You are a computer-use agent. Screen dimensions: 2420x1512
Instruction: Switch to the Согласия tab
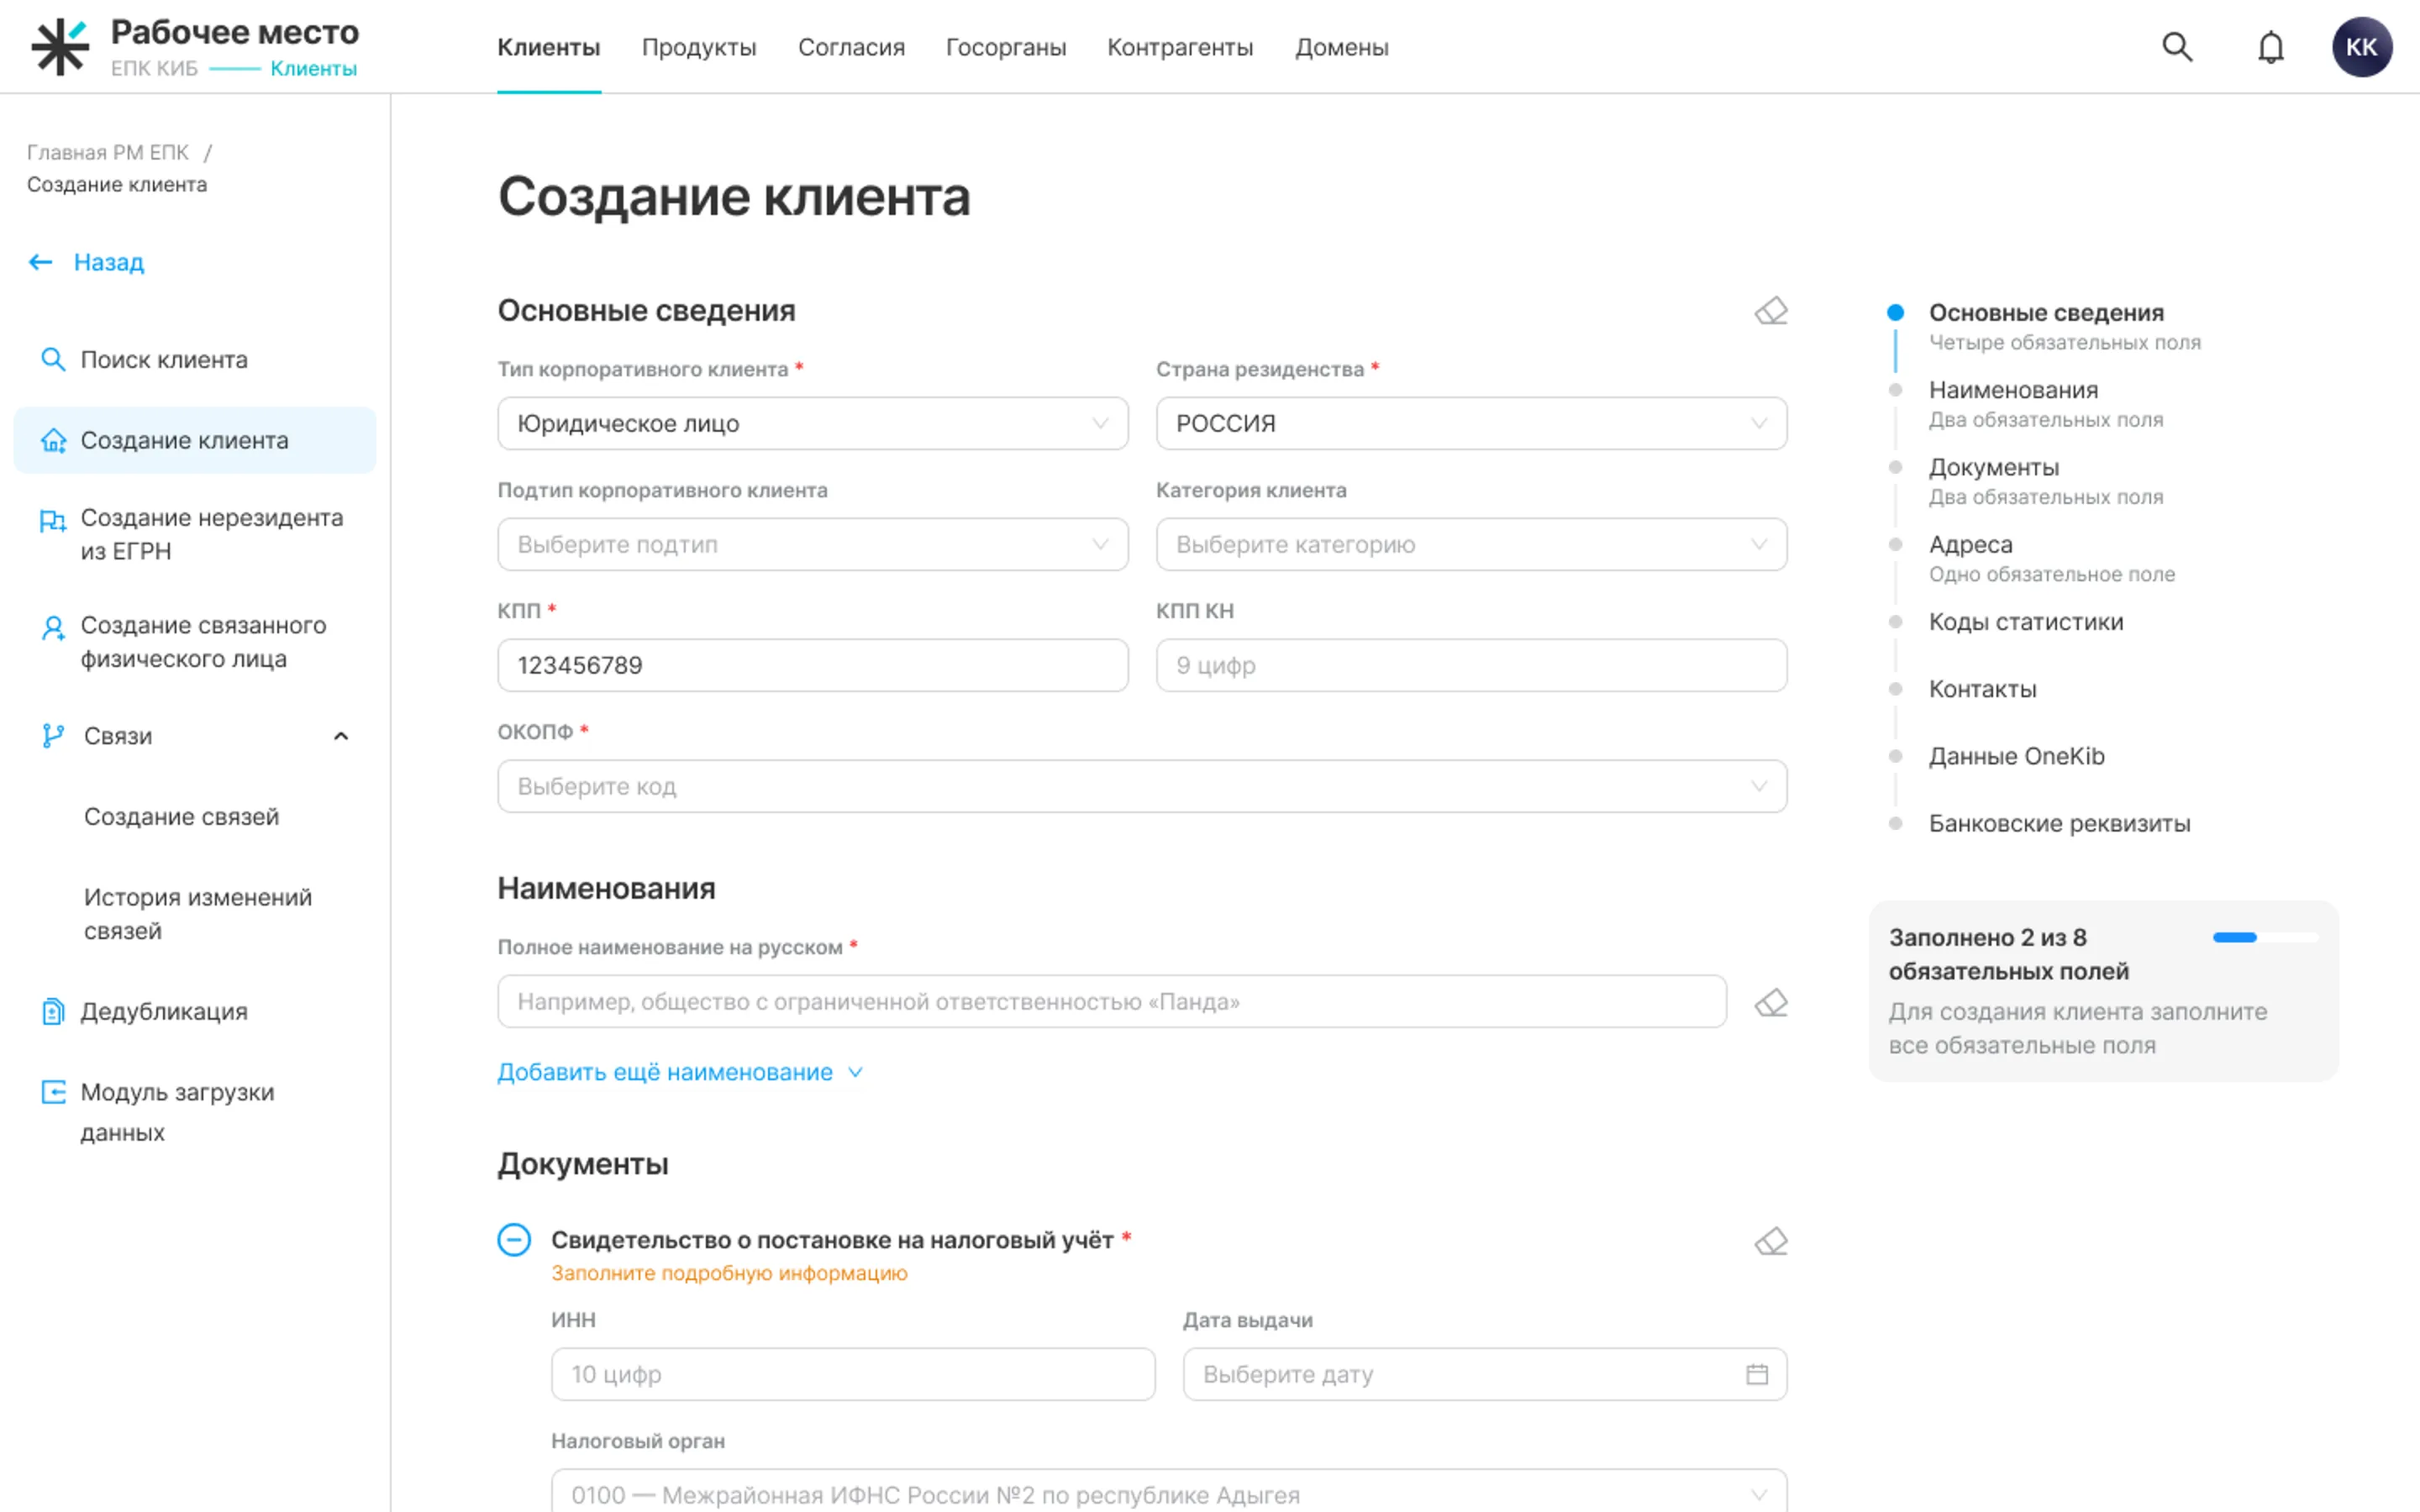pos(851,47)
